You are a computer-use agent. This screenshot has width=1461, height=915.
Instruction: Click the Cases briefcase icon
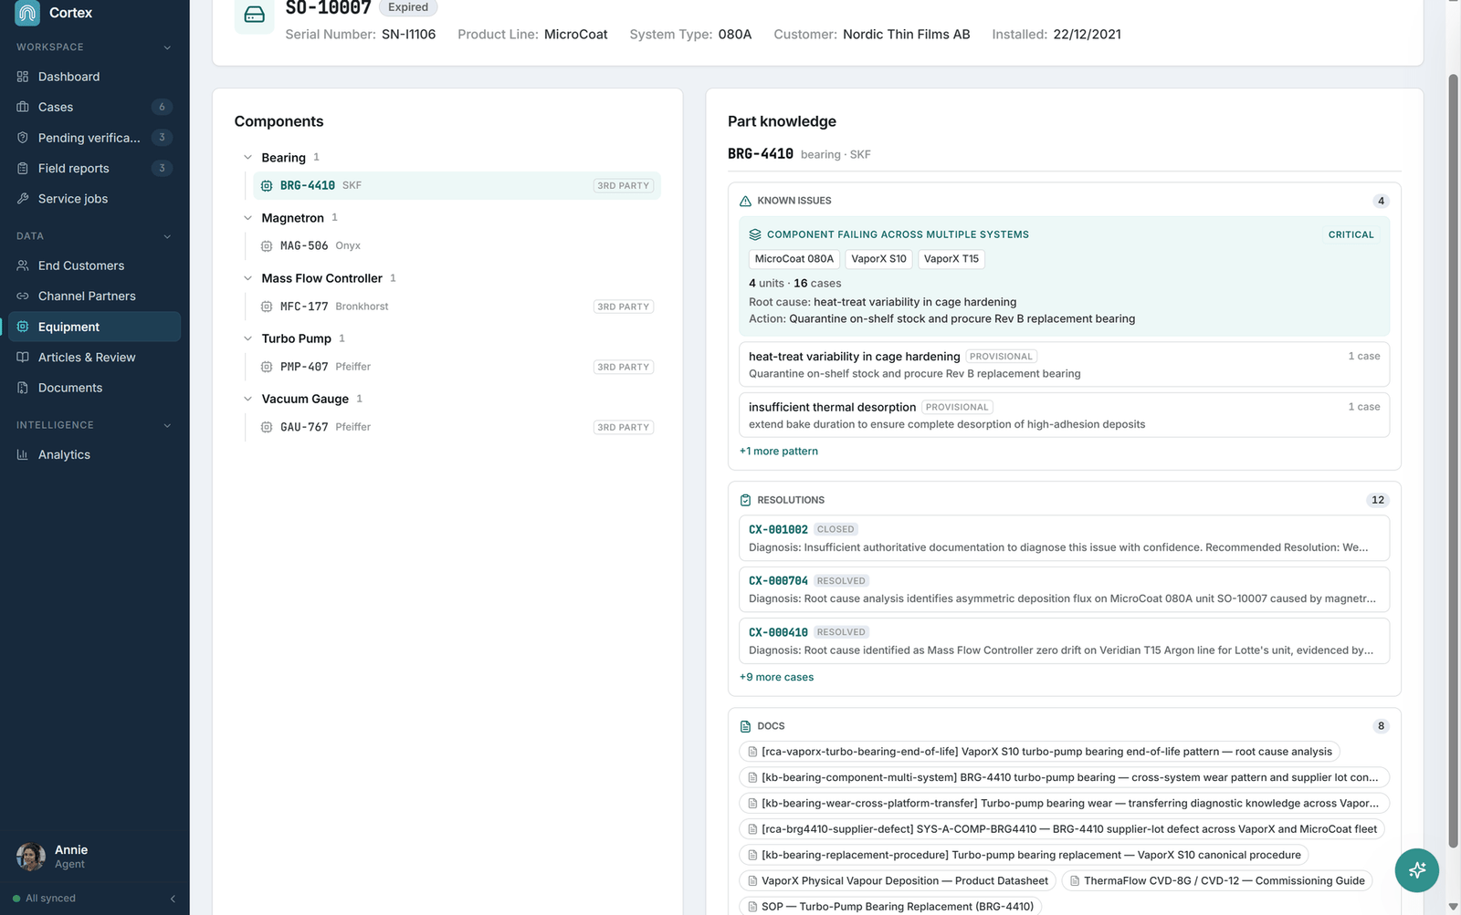click(23, 107)
